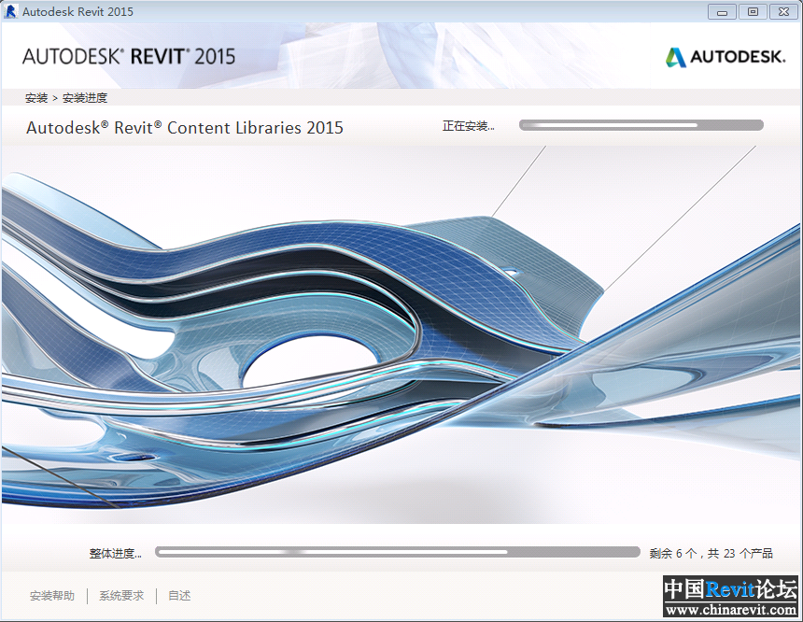Close the Revit installer window
Viewport: 803px width, 622px height.
(783, 12)
